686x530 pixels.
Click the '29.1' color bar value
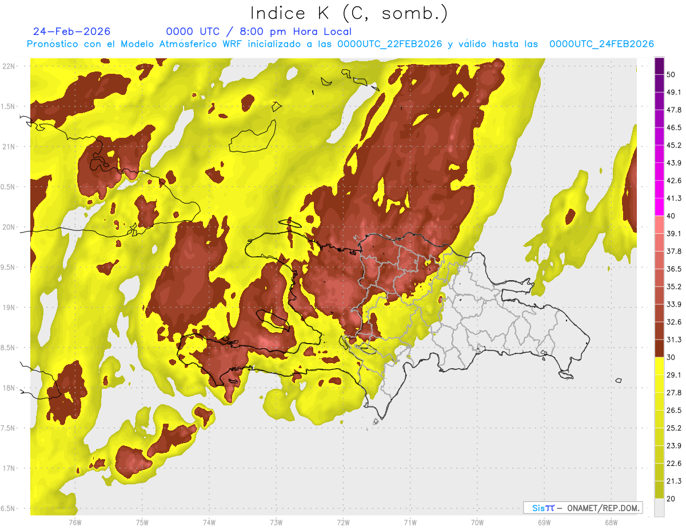pyautogui.click(x=674, y=375)
